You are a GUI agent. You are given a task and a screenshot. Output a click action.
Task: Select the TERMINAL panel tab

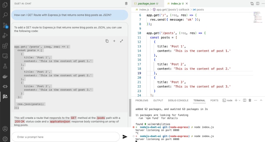point(199,101)
